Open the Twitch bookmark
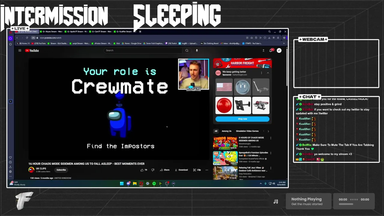Image resolution: width=384 pixels, height=216 pixels. 171,43
